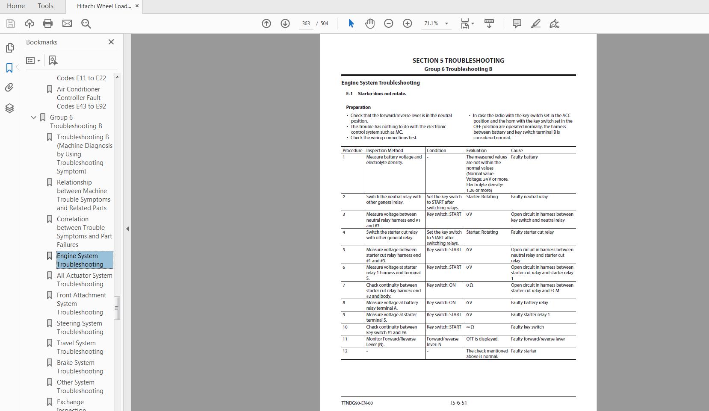Upload file to Adobe cloud storage
This screenshot has height=411, width=709.
[x=29, y=23]
